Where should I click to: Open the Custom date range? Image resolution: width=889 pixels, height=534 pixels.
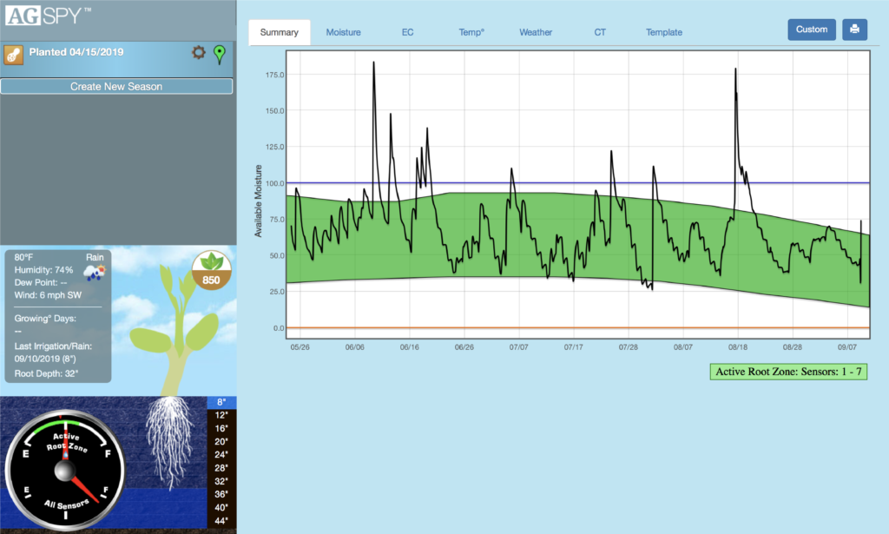(x=812, y=29)
